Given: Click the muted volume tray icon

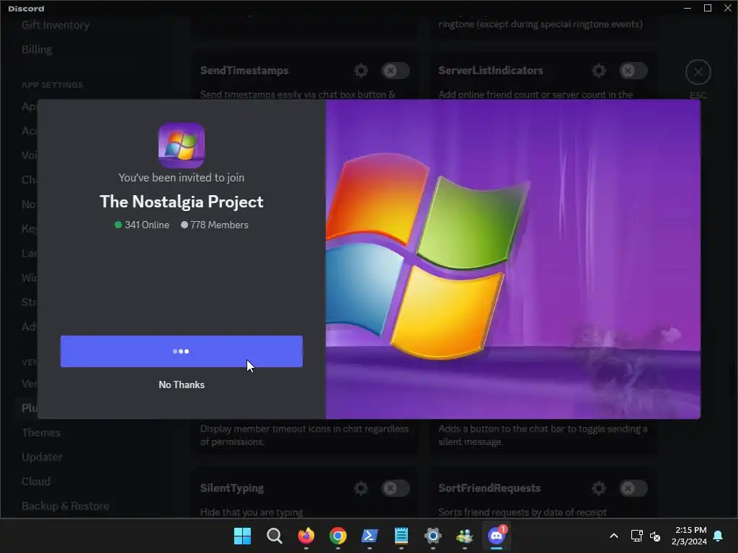Looking at the screenshot, I should pos(655,536).
